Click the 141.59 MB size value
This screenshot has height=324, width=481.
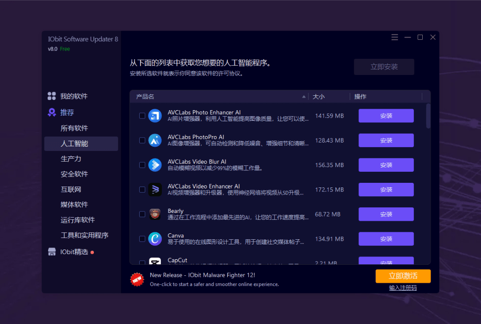329,116
